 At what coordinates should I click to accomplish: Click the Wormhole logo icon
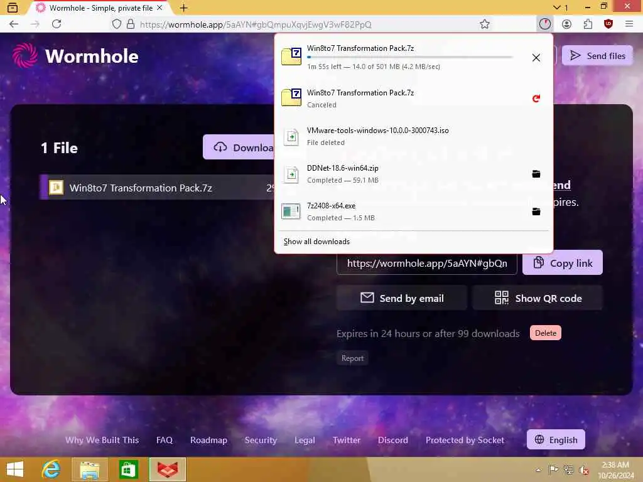click(25, 56)
